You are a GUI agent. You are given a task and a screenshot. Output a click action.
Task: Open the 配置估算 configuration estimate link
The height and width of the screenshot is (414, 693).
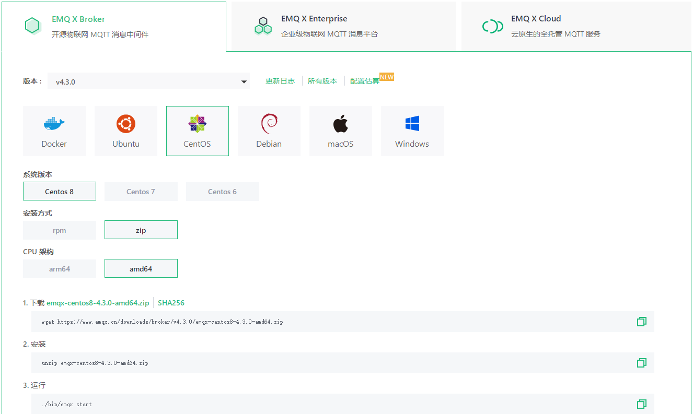365,81
